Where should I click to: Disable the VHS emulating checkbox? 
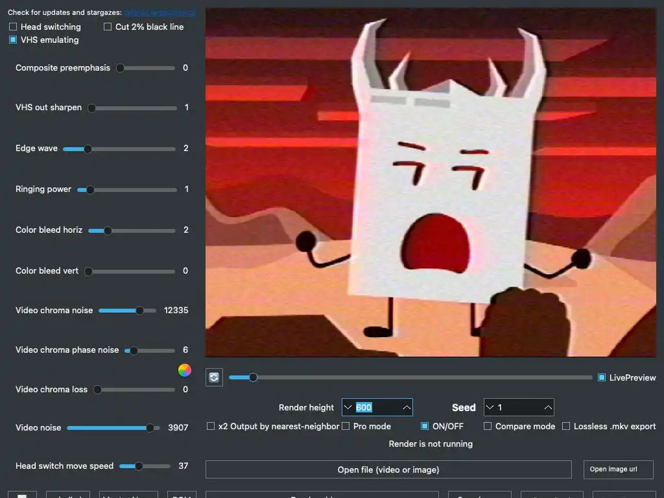[x=13, y=40]
